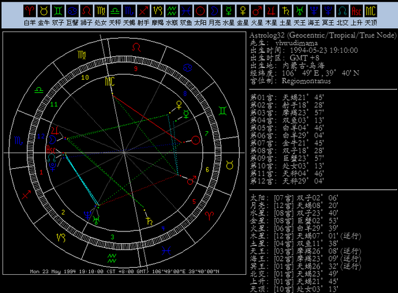The image size is (398, 293).
Task: Click the 土星 [04宫] 双鱼11° row
Action: [294, 244]
